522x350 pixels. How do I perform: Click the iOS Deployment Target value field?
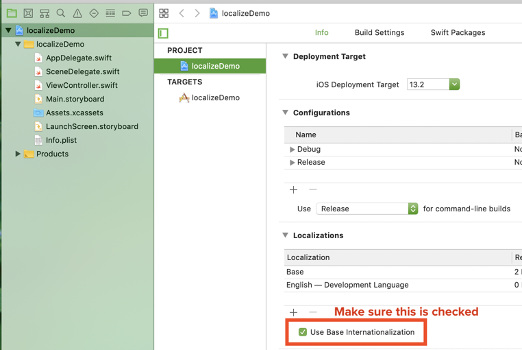(x=427, y=84)
